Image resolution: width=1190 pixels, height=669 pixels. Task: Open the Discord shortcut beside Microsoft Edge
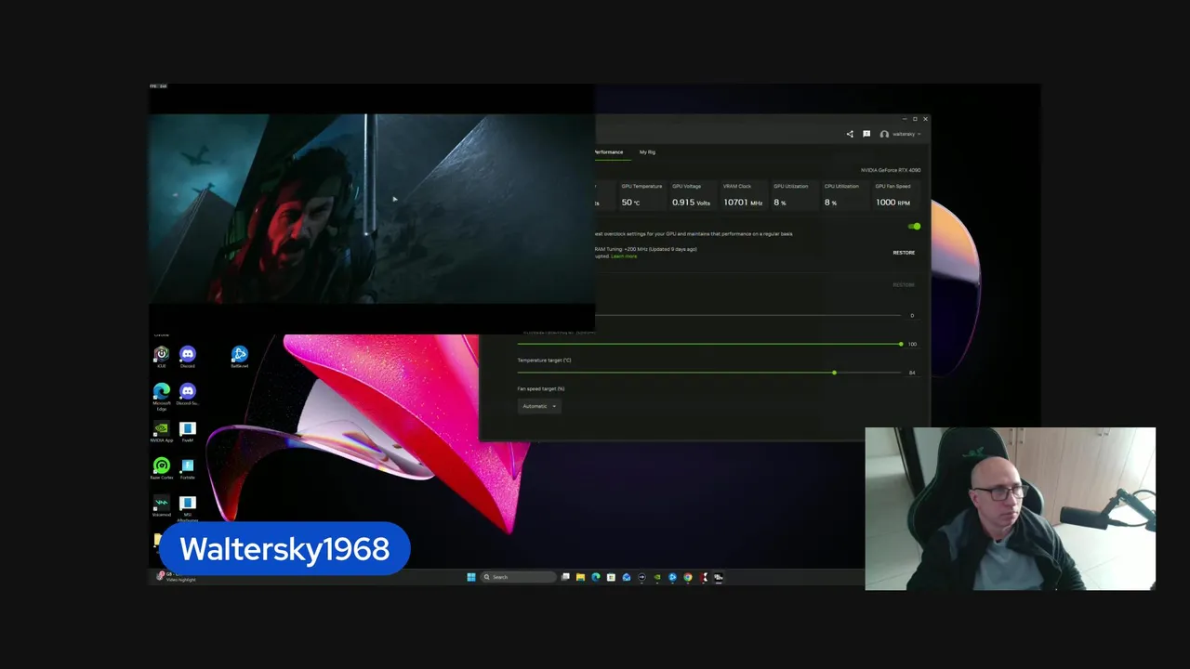point(188,394)
